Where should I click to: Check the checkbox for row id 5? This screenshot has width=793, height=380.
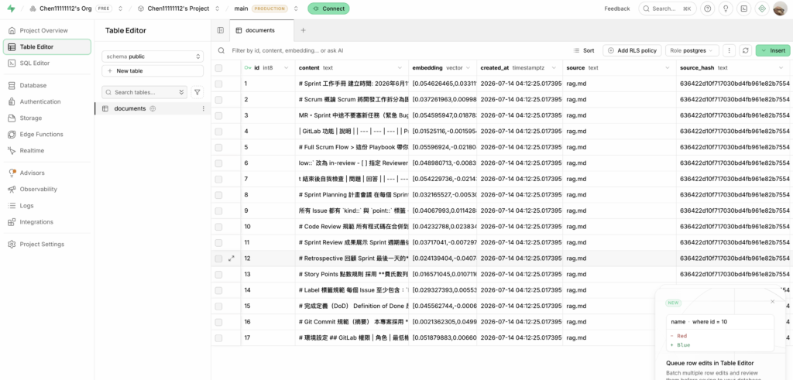pyautogui.click(x=218, y=148)
